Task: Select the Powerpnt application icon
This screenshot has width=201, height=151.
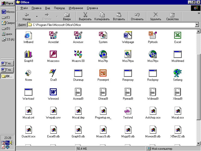Action: (103, 73)
